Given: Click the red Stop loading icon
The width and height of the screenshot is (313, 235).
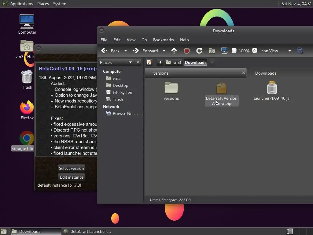Looking at the screenshot, I should [x=187, y=51].
